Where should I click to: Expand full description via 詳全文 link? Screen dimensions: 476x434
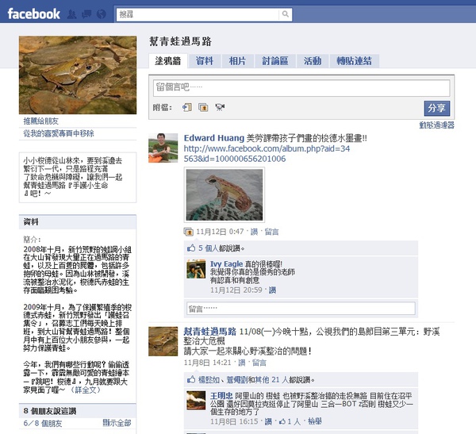[x=86, y=390]
